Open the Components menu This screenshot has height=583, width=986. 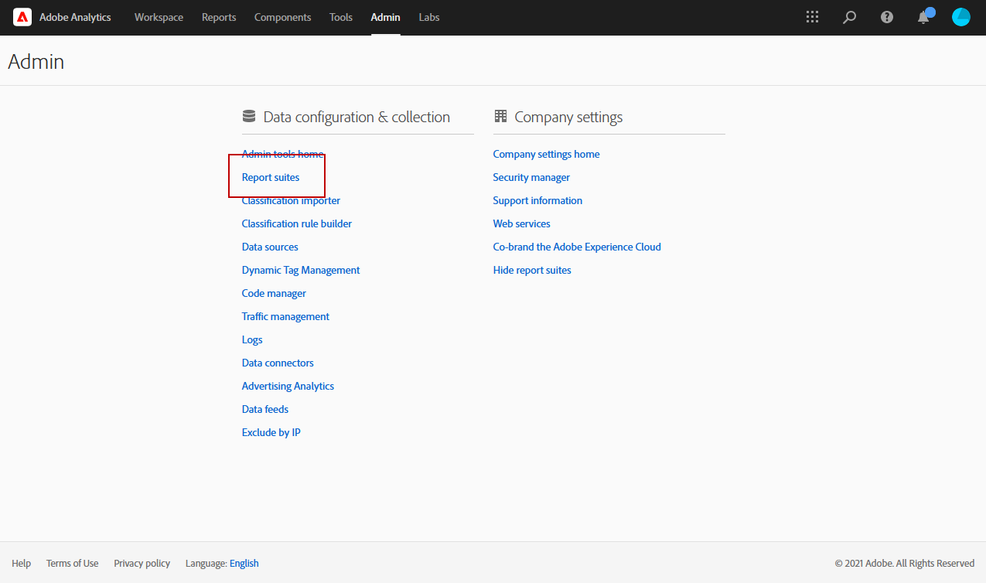point(282,17)
